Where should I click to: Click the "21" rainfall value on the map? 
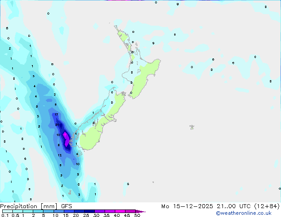pos(57,125)
